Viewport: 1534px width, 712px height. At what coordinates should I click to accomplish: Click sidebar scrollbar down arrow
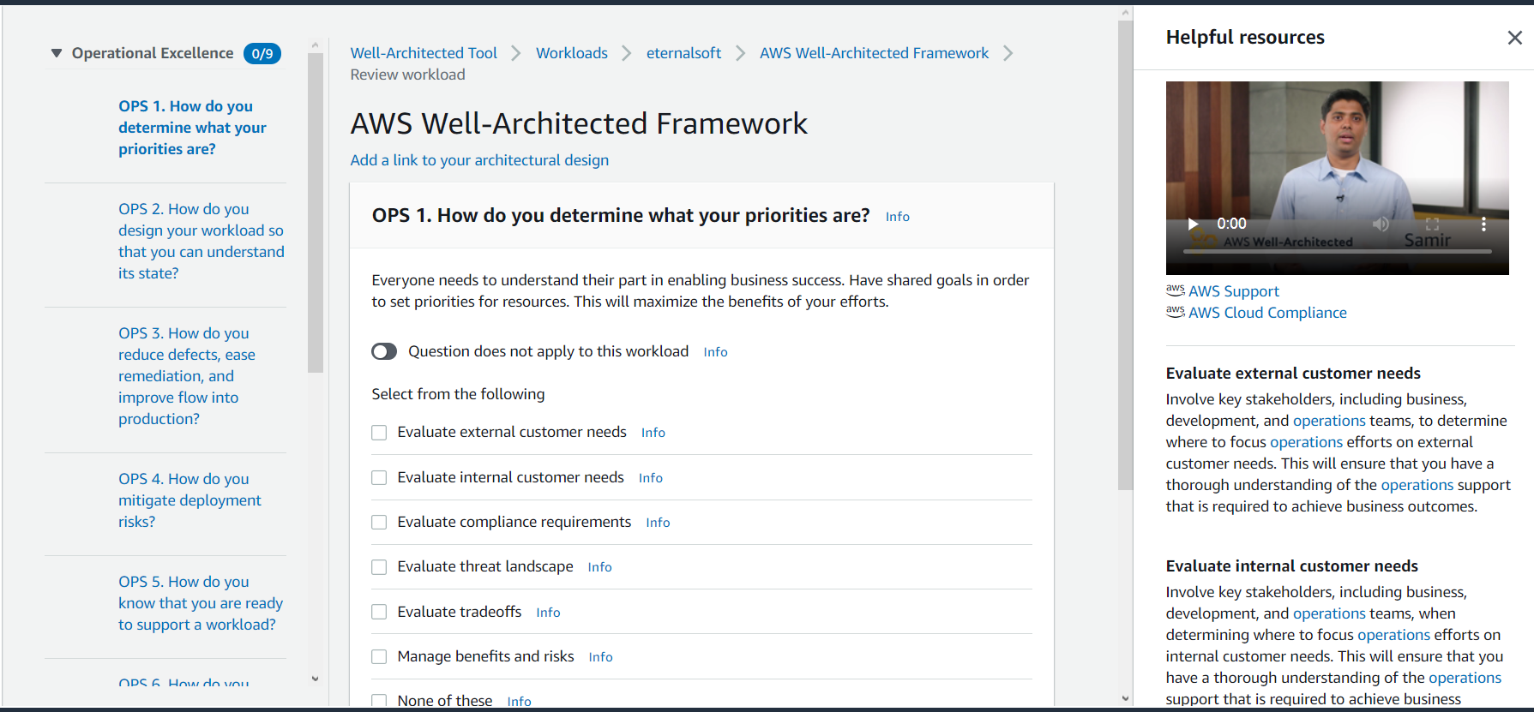tap(315, 679)
